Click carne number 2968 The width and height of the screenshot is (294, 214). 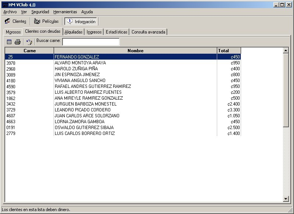pyautogui.click(x=11, y=69)
